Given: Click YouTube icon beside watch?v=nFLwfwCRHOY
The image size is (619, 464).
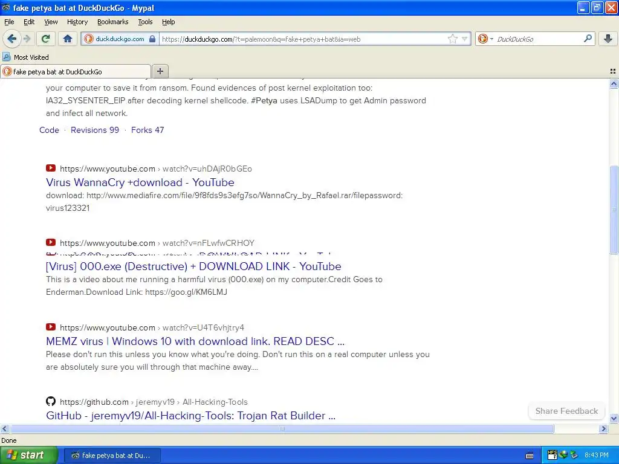Looking at the screenshot, I should [51, 242].
